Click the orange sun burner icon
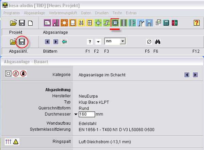Image resolution: width=204 pixels, height=150 pixels. (x=64, y=23)
